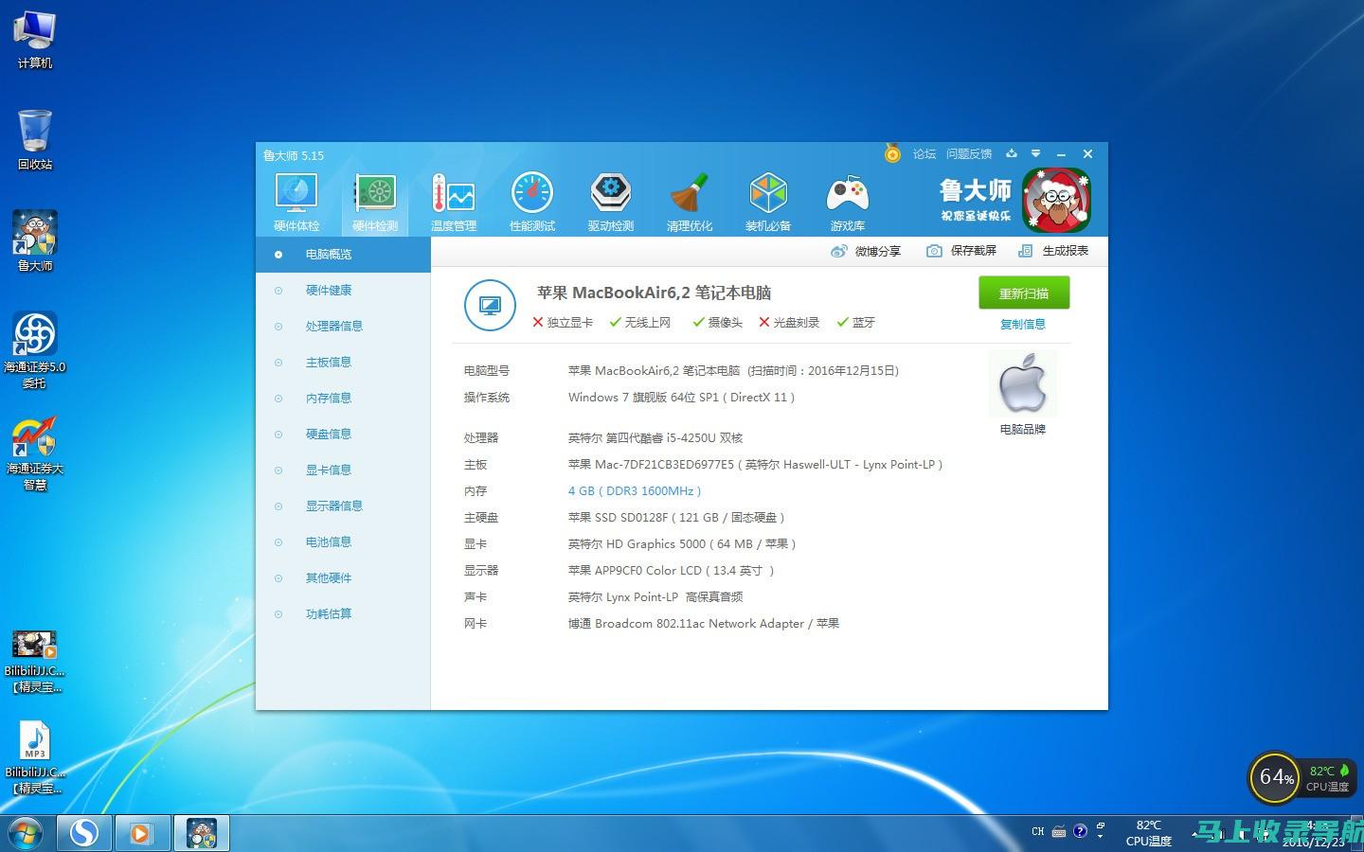Open 问题反馈 feedback link
The width and height of the screenshot is (1364, 852).
click(x=969, y=154)
